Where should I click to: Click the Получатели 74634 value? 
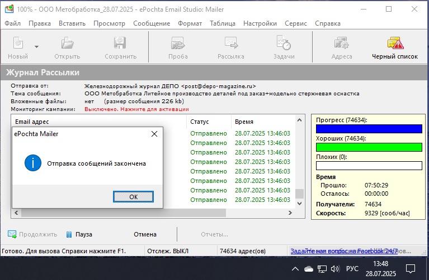coord(373,204)
